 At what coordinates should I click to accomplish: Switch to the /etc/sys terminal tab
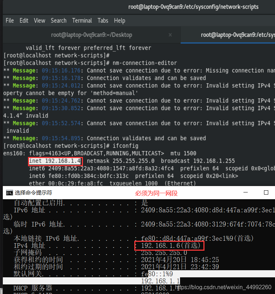[228, 35]
